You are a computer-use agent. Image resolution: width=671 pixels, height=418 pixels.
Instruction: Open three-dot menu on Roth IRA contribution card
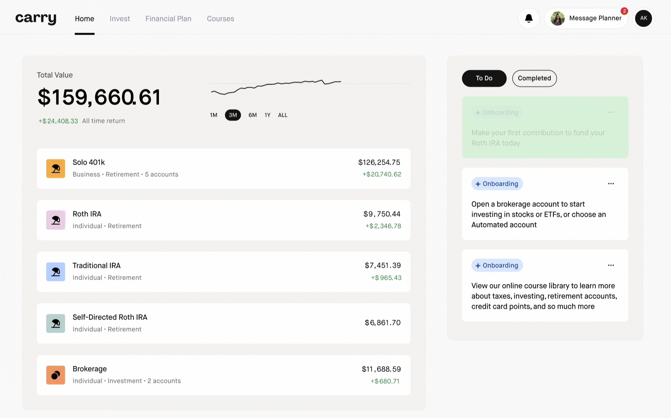coord(611,112)
